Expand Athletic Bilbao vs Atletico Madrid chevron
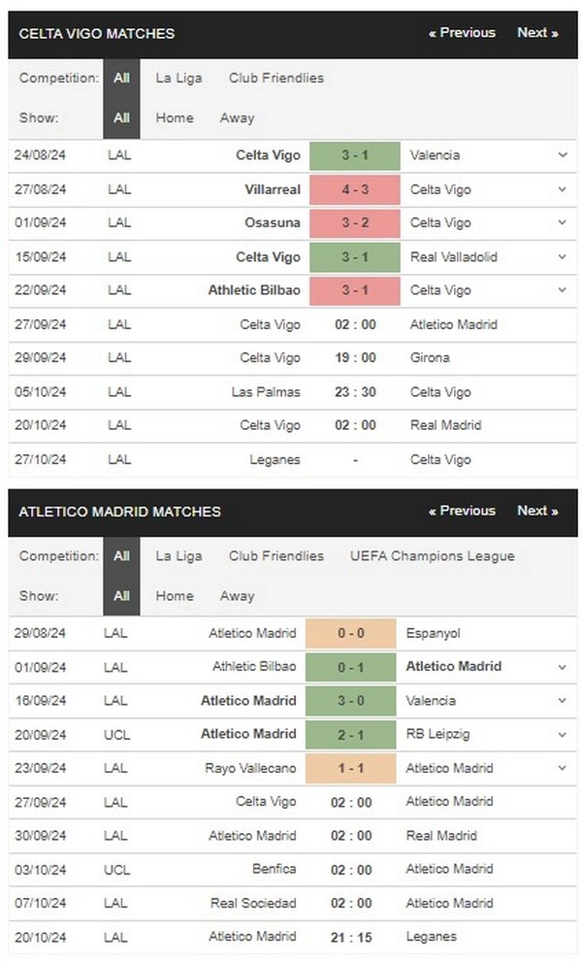 click(x=563, y=667)
